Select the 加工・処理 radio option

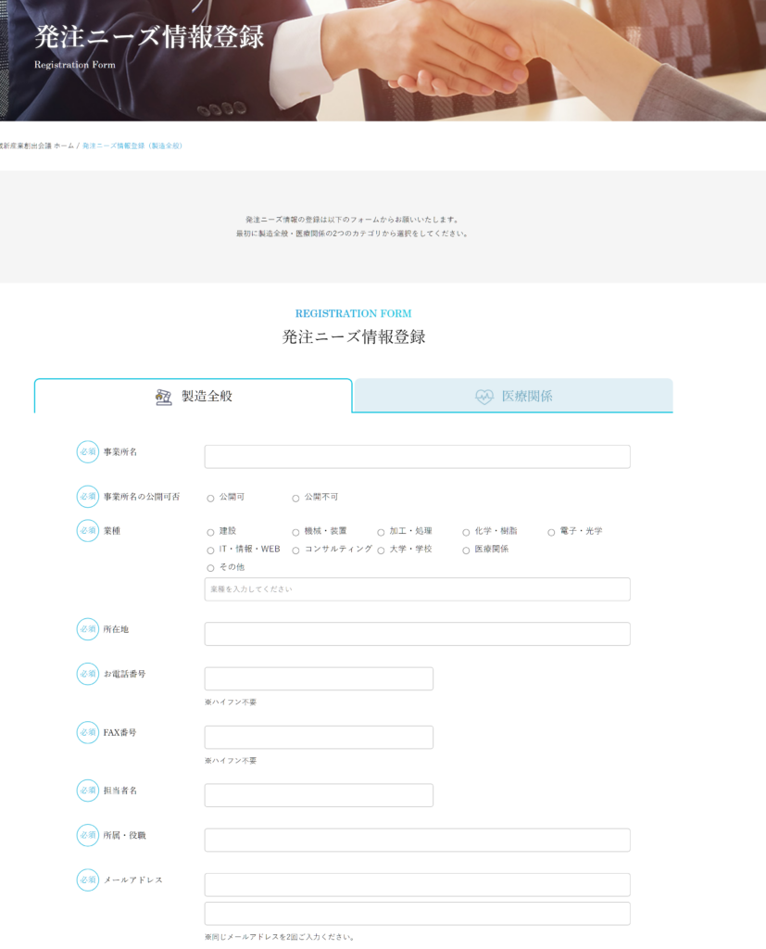point(382,532)
